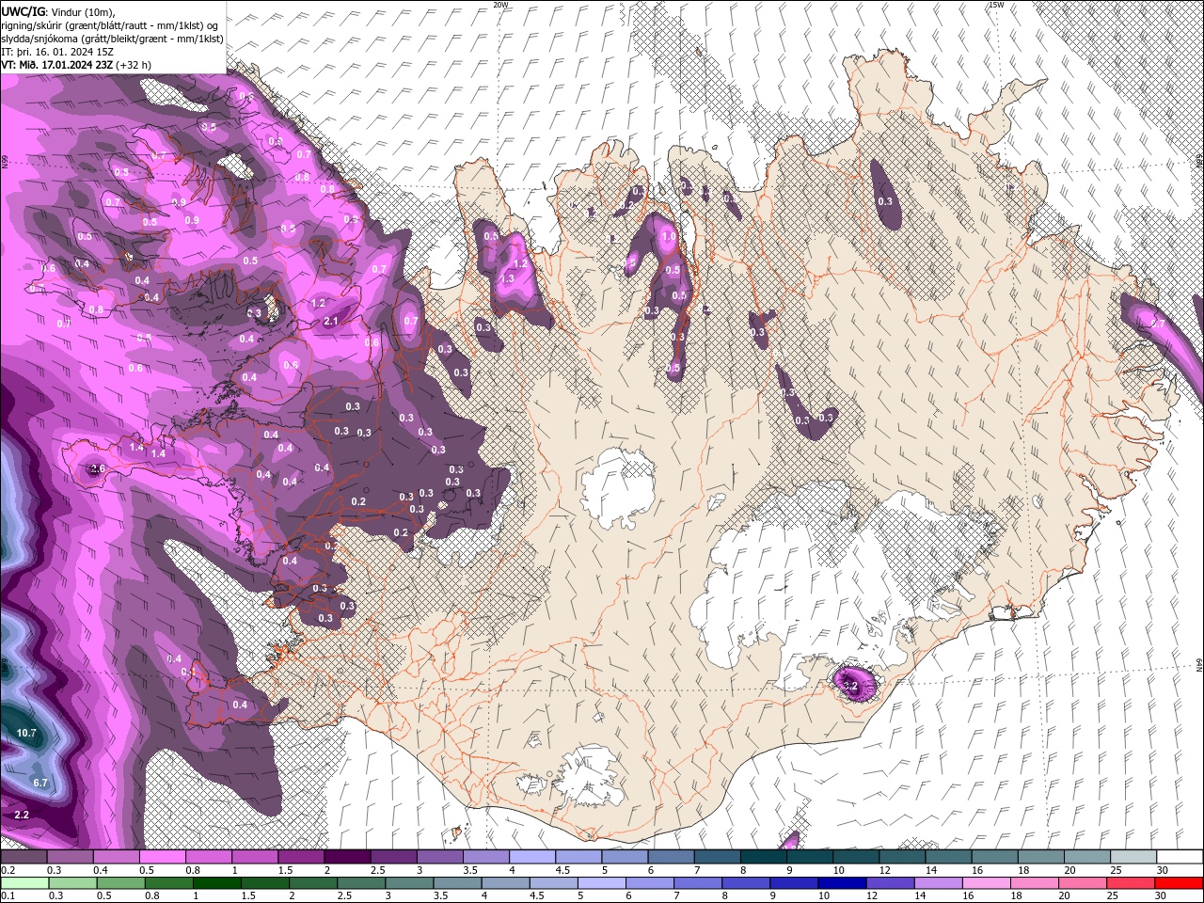
Task: Pick the dark teal swatch labeled 8 in top legend
Action: click(x=764, y=857)
